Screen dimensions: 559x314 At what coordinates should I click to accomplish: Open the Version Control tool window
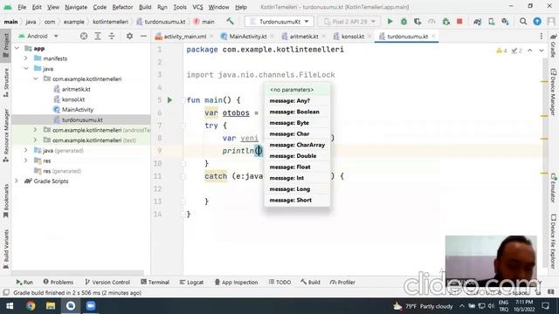(107, 282)
